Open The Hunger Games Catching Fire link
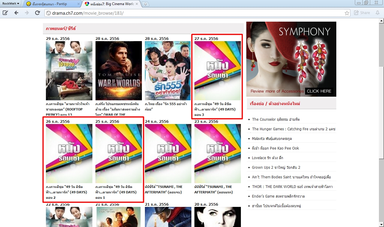Screen dimensions: 384x227 tap(294, 129)
